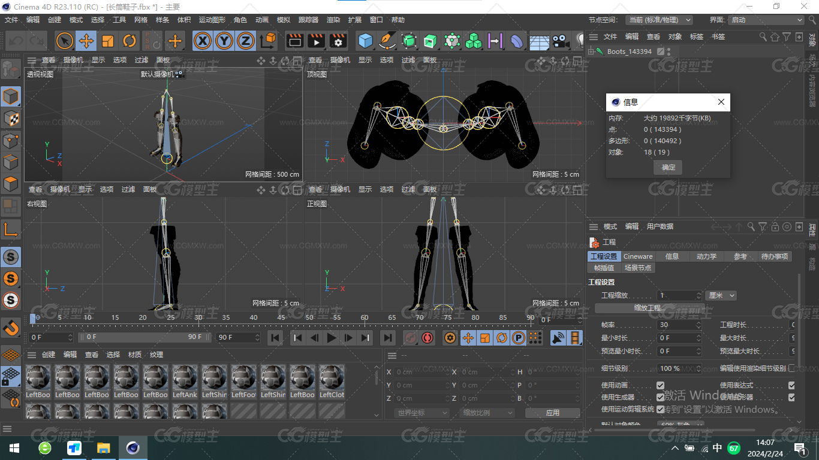Open the 缩放比例 dropdown
The image size is (819, 460).
487,413
